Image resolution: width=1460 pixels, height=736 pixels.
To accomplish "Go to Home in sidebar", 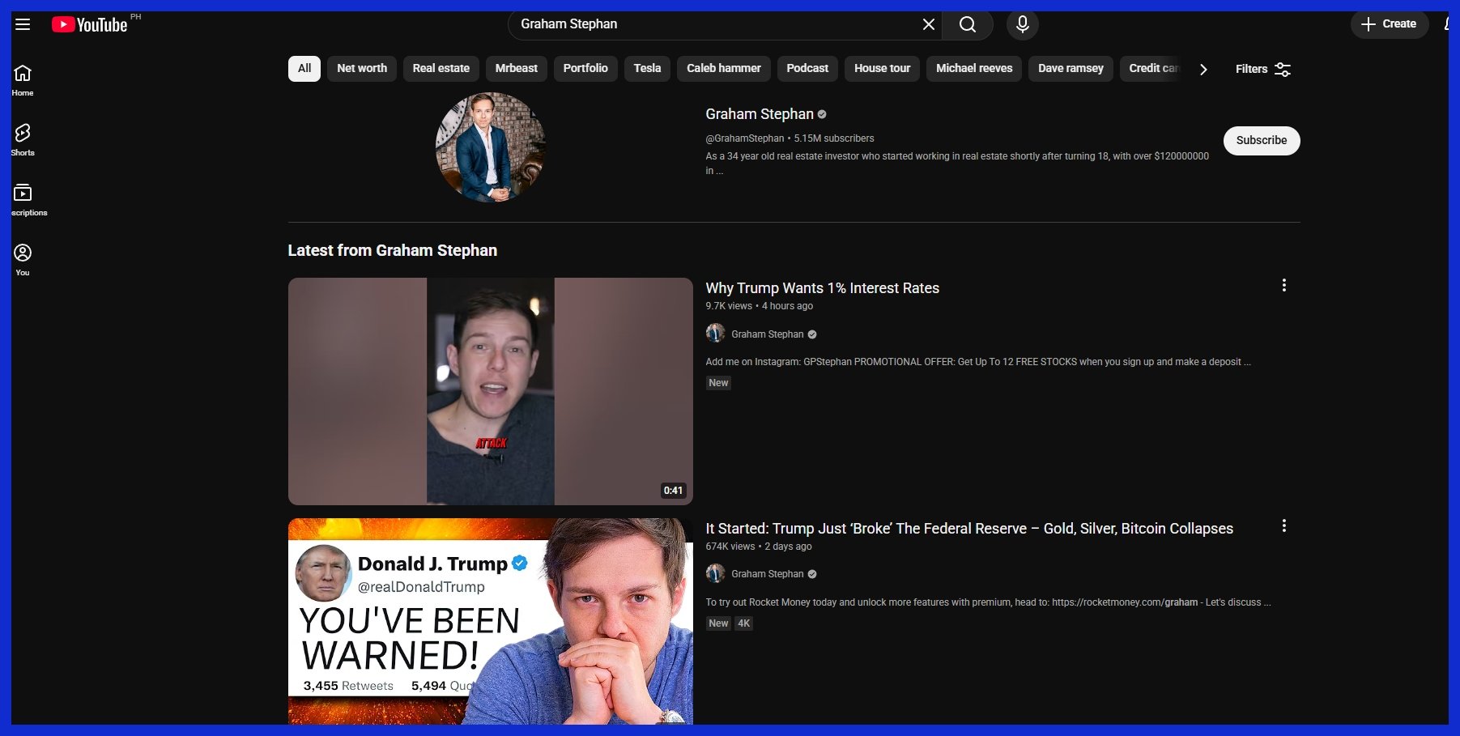I will coord(23,80).
